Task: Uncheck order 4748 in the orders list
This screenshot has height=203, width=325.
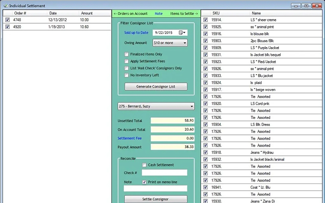Action: coord(7,20)
